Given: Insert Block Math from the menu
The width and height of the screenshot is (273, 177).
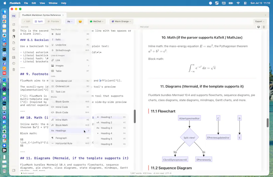Looking at the screenshot, I should pos(70,125).
